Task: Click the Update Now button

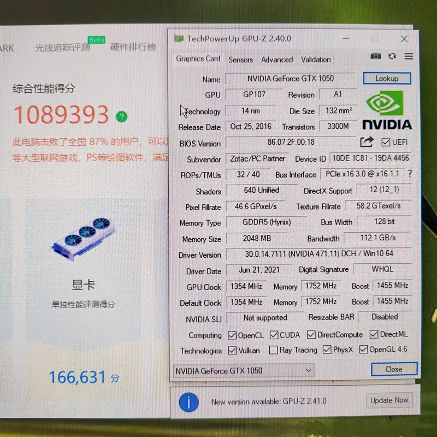Action: 389,400
